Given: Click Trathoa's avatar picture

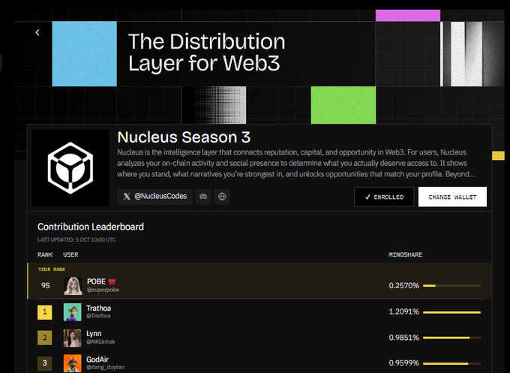Looking at the screenshot, I should (x=73, y=312).
